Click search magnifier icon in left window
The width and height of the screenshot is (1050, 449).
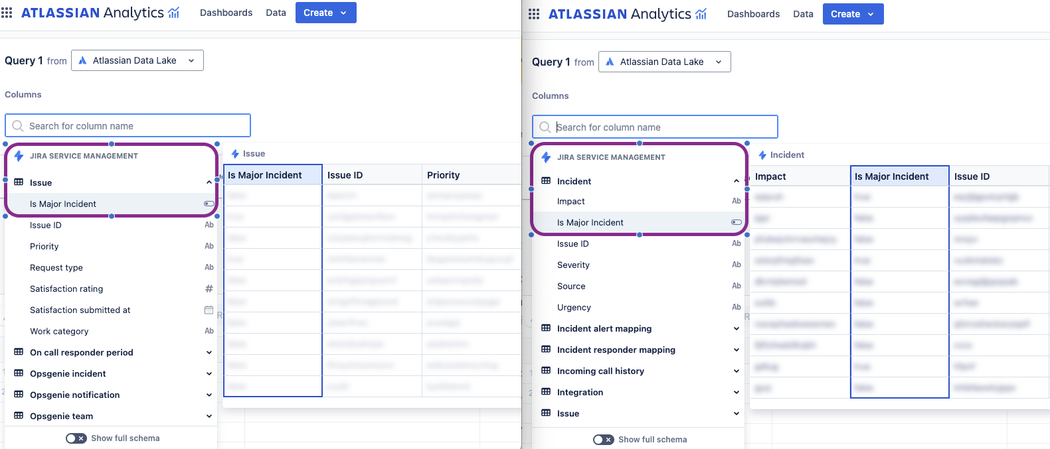tap(18, 126)
